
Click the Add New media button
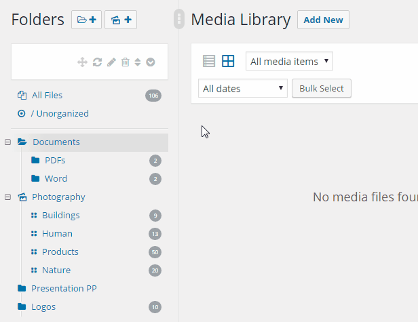tap(323, 20)
